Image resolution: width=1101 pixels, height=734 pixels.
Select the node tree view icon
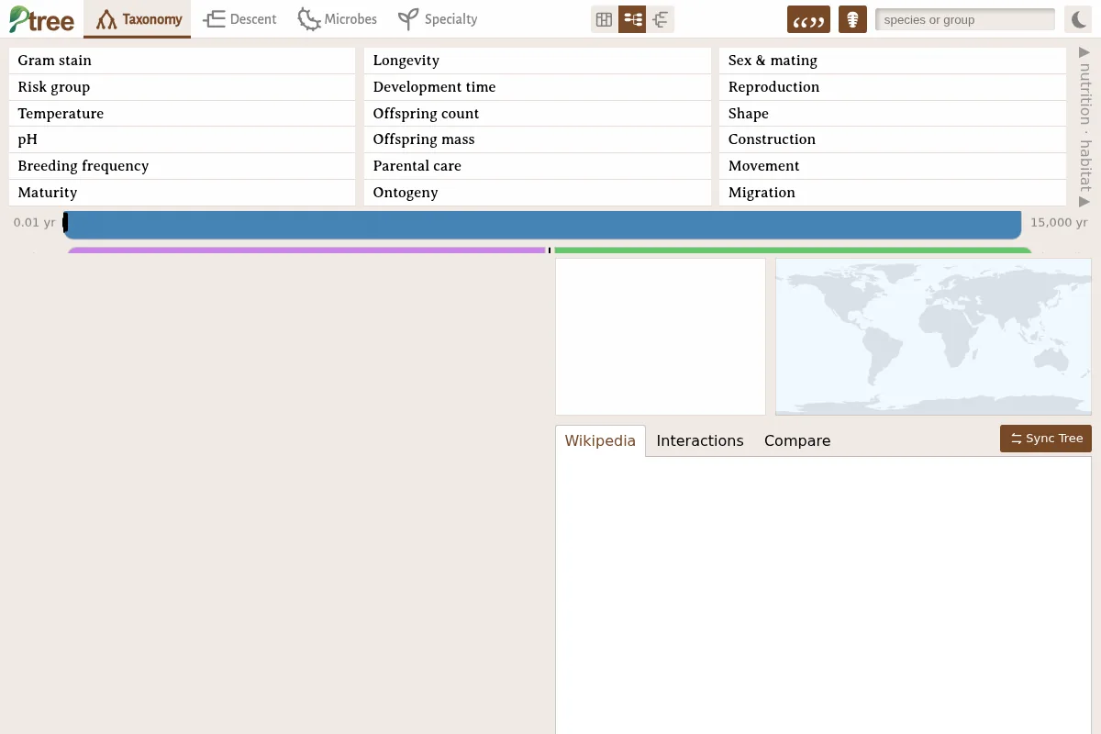click(632, 19)
